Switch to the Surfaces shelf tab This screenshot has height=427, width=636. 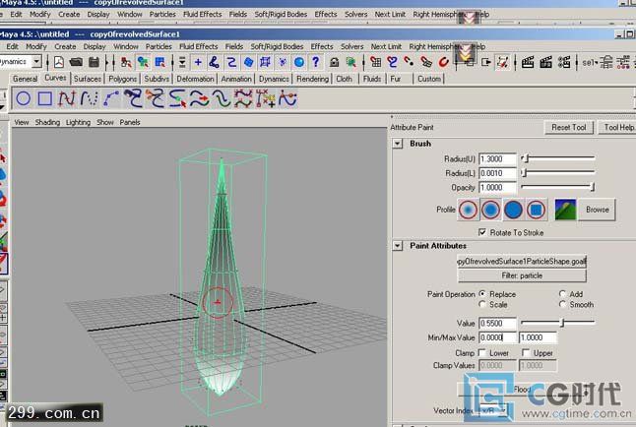coord(88,79)
